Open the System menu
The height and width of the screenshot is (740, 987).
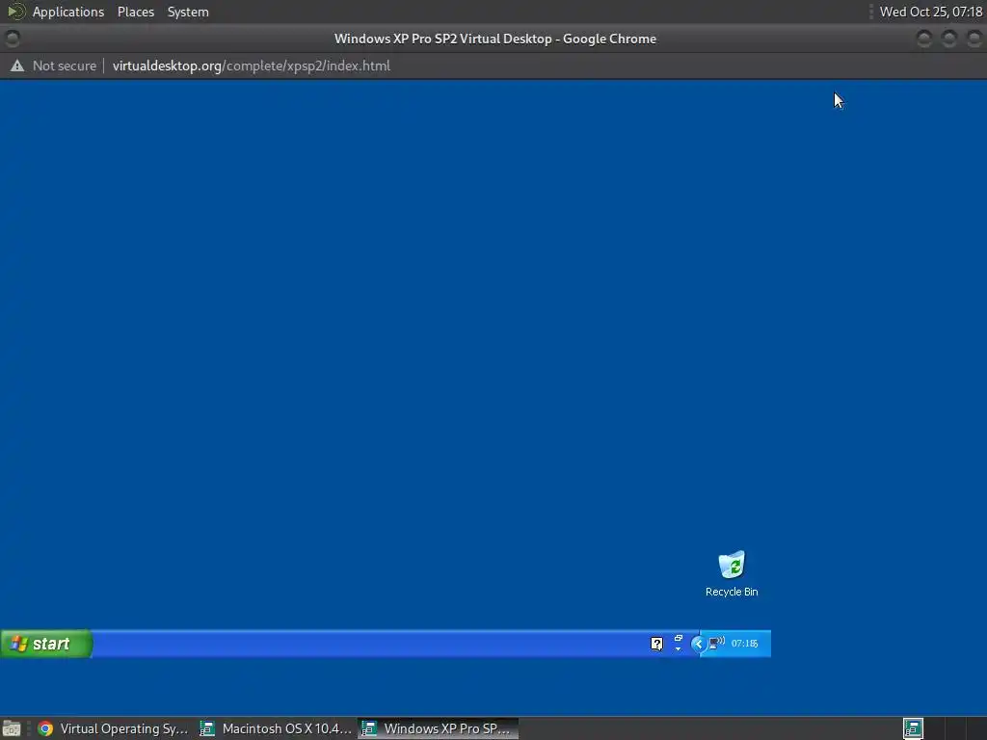pyautogui.click(x=188, y=12)
